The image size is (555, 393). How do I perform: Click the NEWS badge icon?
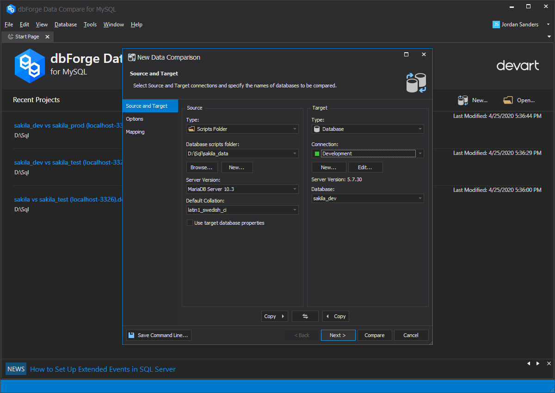click(x=16, y=369)
